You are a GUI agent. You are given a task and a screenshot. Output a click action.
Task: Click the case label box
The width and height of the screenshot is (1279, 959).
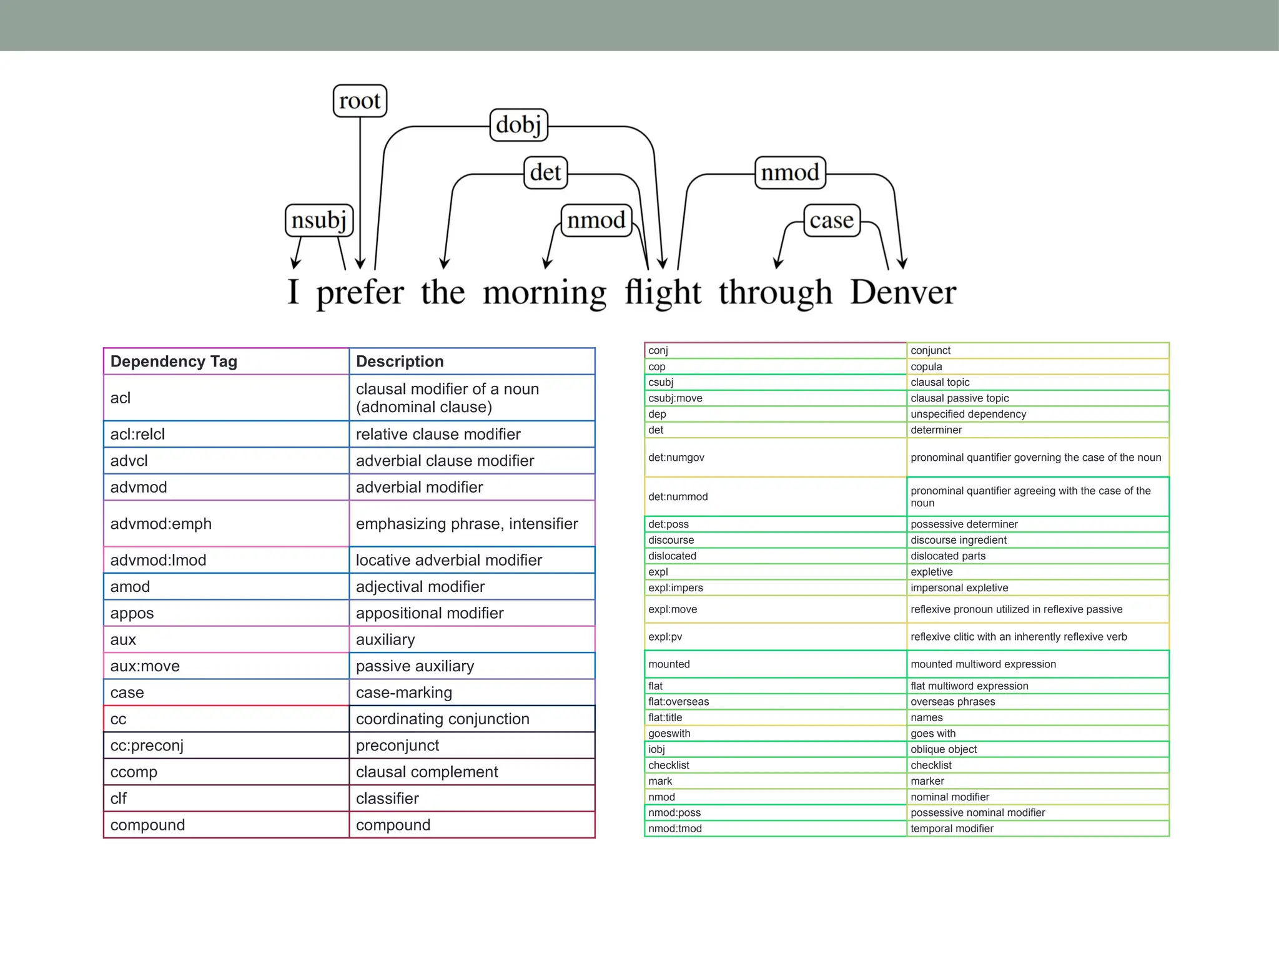pyautogui.click(x=831, y=220)
